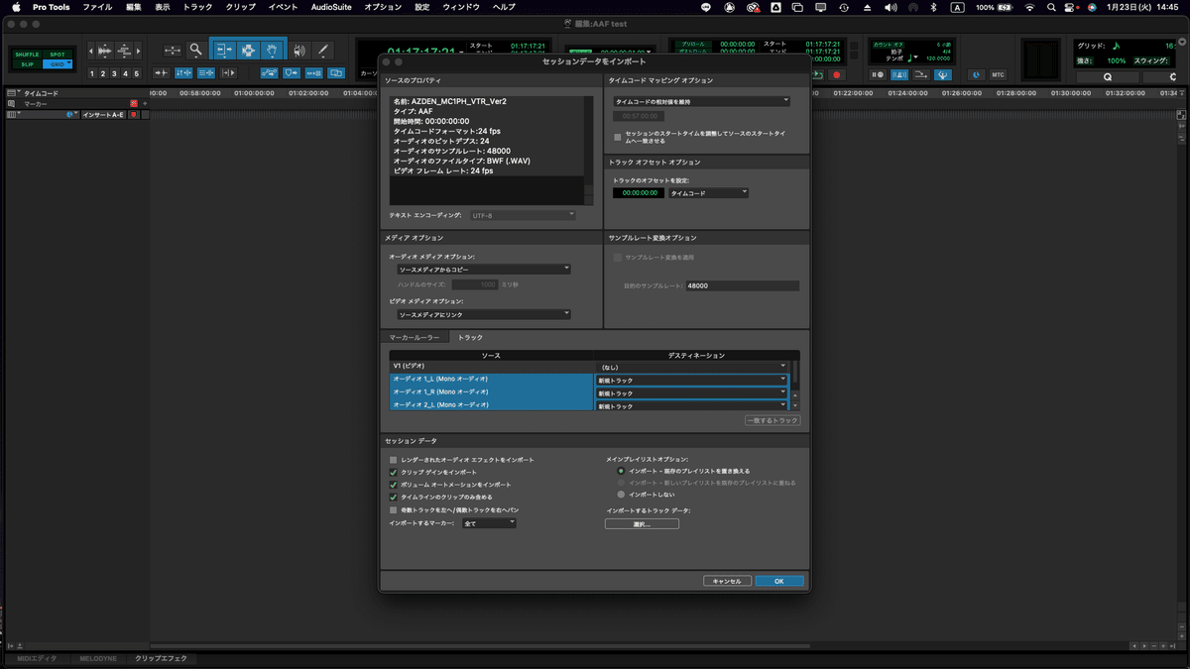
Task: Open destination dropdown for オーディオ 1_R
Action: pyautogui.click(x=691, y=392)
